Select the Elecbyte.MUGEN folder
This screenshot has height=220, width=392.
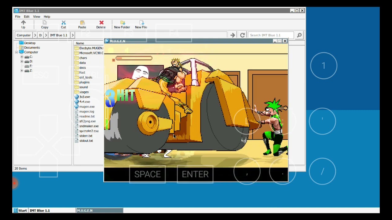point(89,48)
